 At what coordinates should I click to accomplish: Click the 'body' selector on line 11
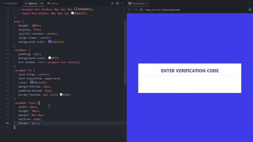17,22
